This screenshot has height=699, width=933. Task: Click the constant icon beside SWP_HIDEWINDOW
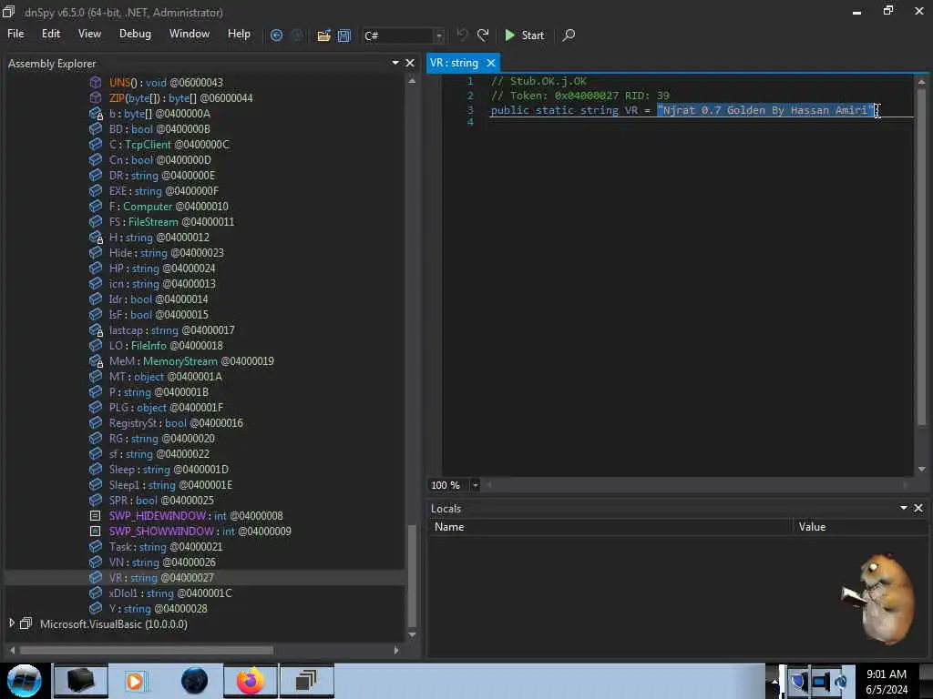[x=95, y=516]
